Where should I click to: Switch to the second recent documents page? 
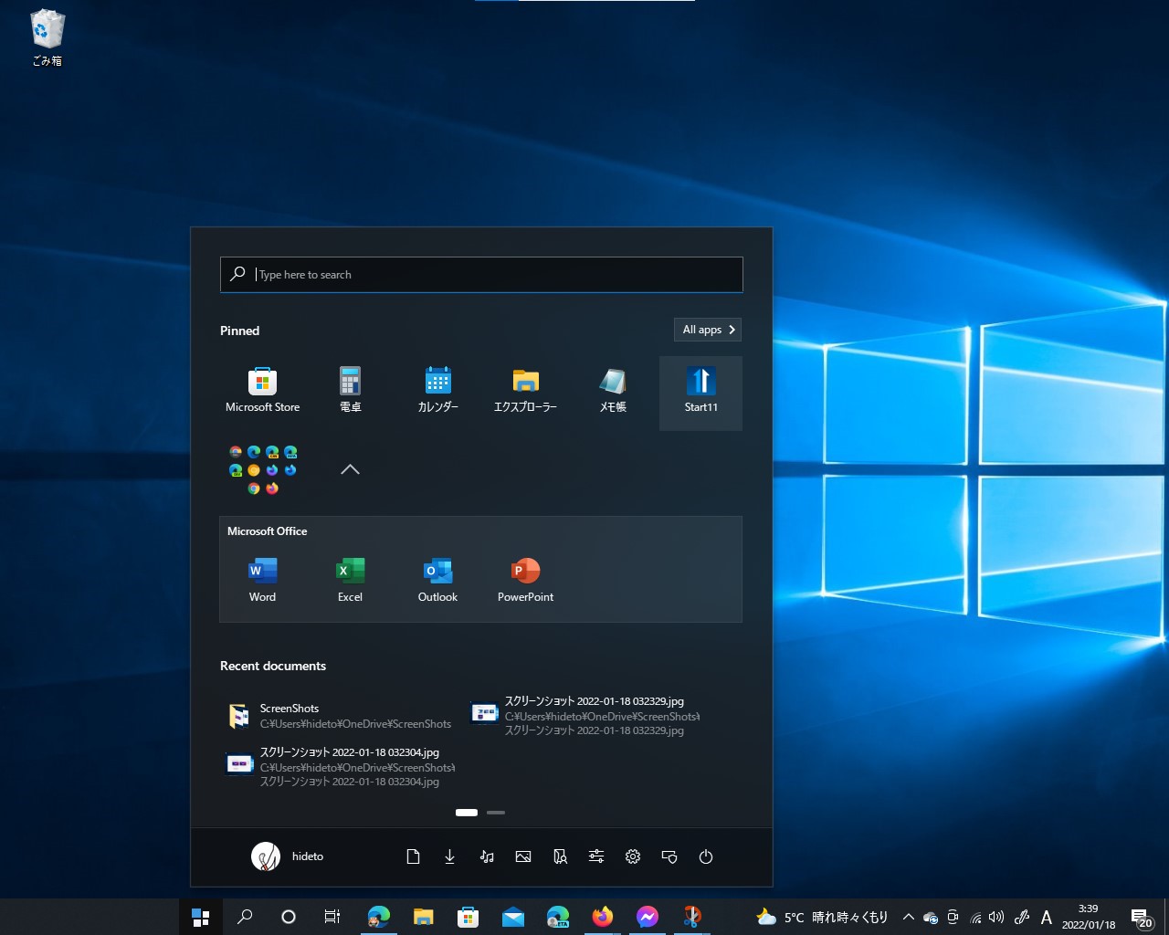(496, 812)
